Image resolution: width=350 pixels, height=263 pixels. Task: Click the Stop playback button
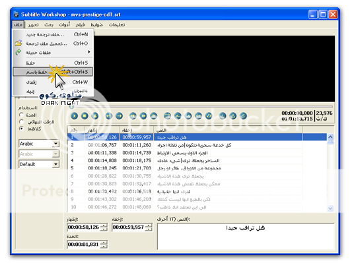coord(85,116)
